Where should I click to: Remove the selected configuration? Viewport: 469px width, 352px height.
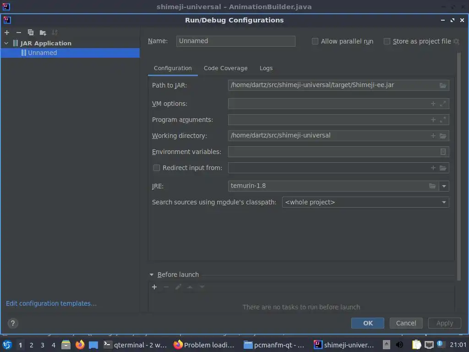18,33
